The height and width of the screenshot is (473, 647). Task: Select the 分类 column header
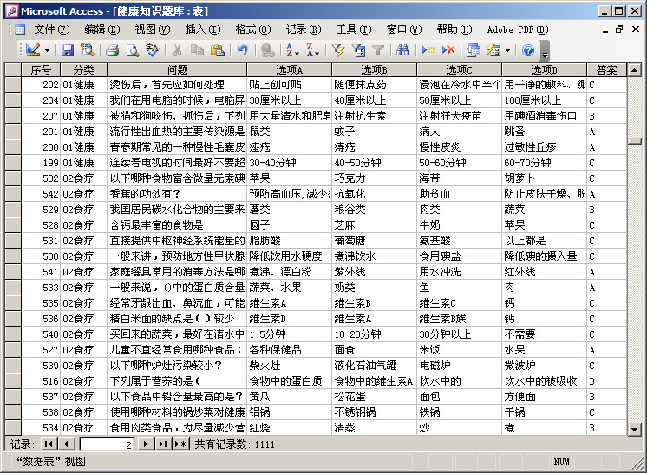(x=84, y=69)
